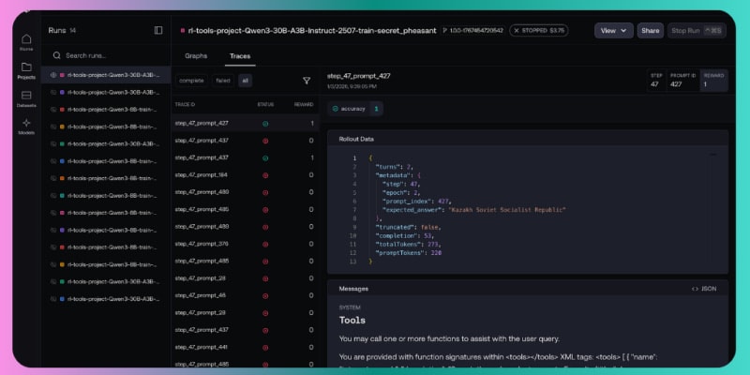This screenshot has width=750, height=375.
Task: Click the Rollout Data section header
Action: click(528, 139)
